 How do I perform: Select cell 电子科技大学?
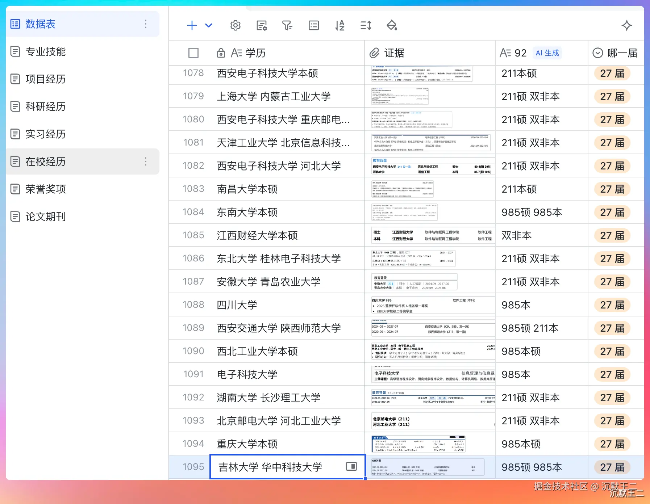click(x=288, y=374)
